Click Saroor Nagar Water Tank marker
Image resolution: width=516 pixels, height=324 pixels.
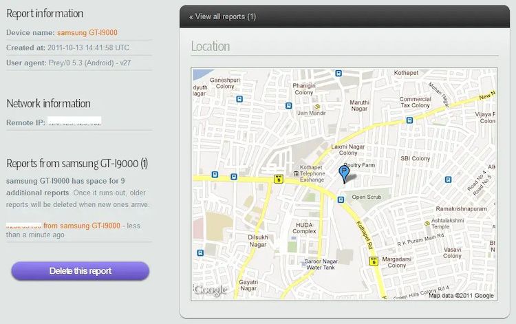pos(303,263)
